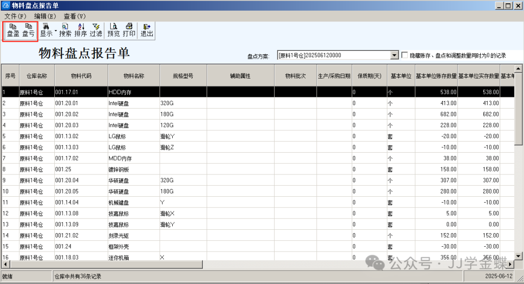Screen dimensions: 524x284
Task: Click the 显示 toolbar icon
Action: 46,30
